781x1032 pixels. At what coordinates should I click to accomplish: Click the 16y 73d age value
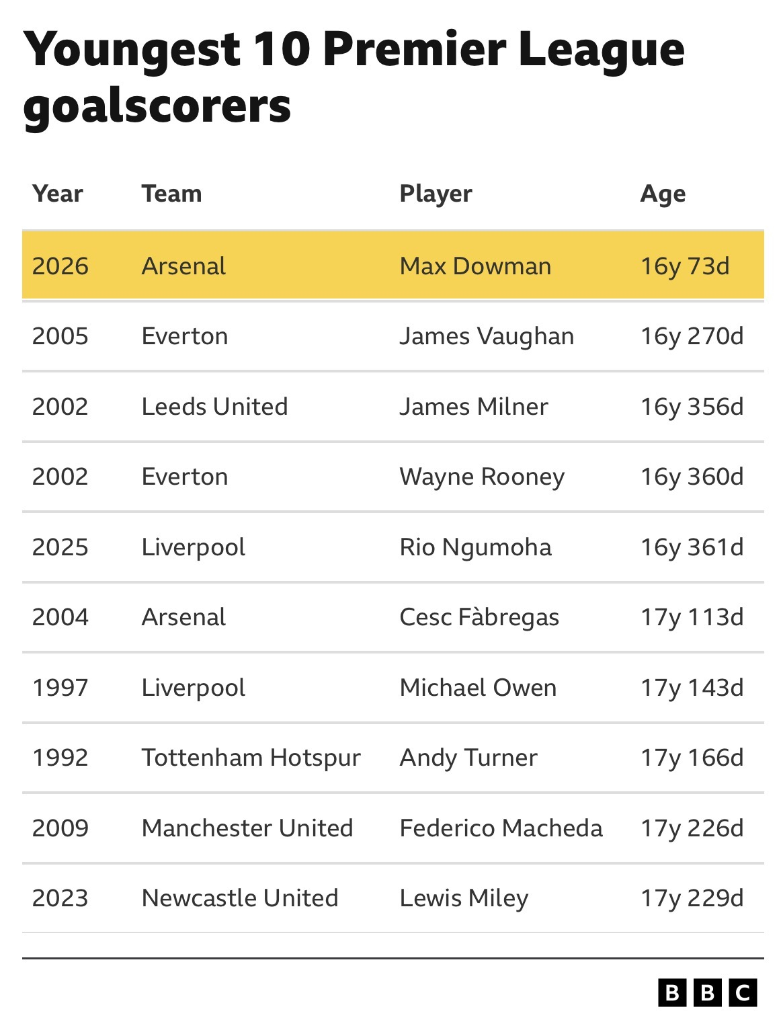[684, 266]
